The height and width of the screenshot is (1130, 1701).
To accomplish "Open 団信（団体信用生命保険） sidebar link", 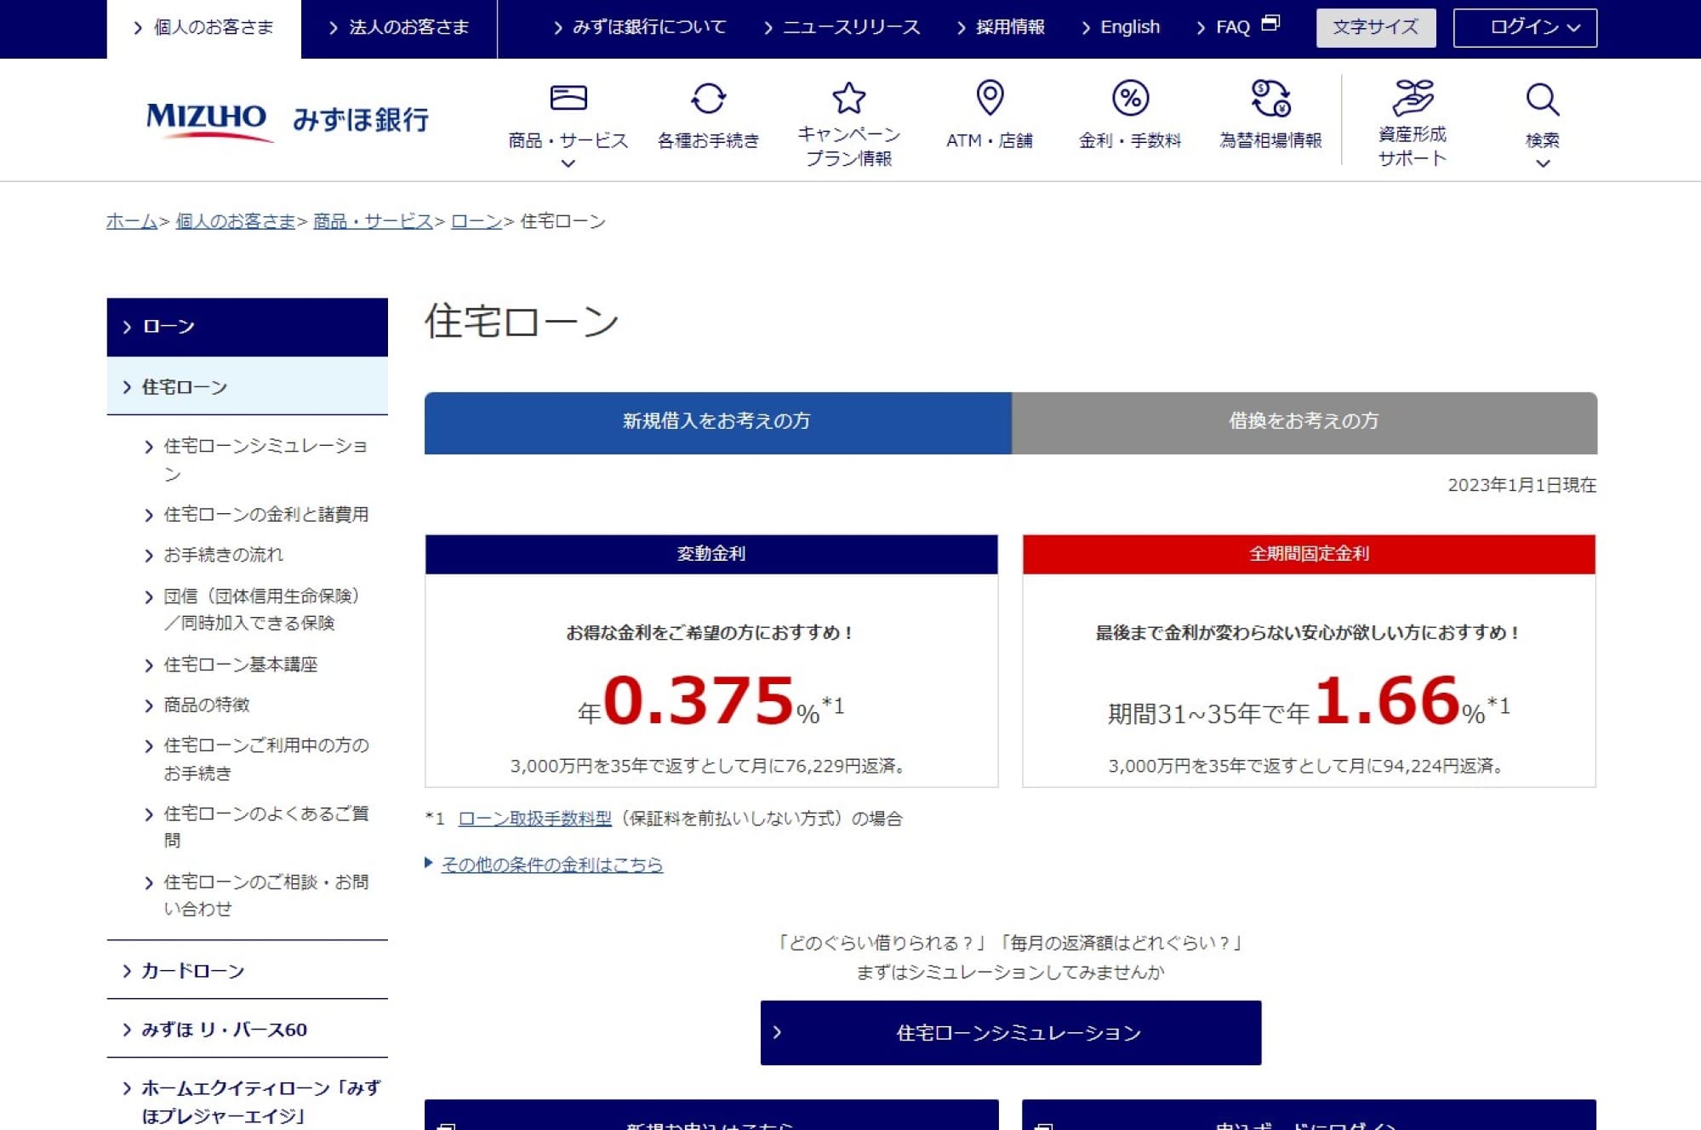I will coord(261,609).
